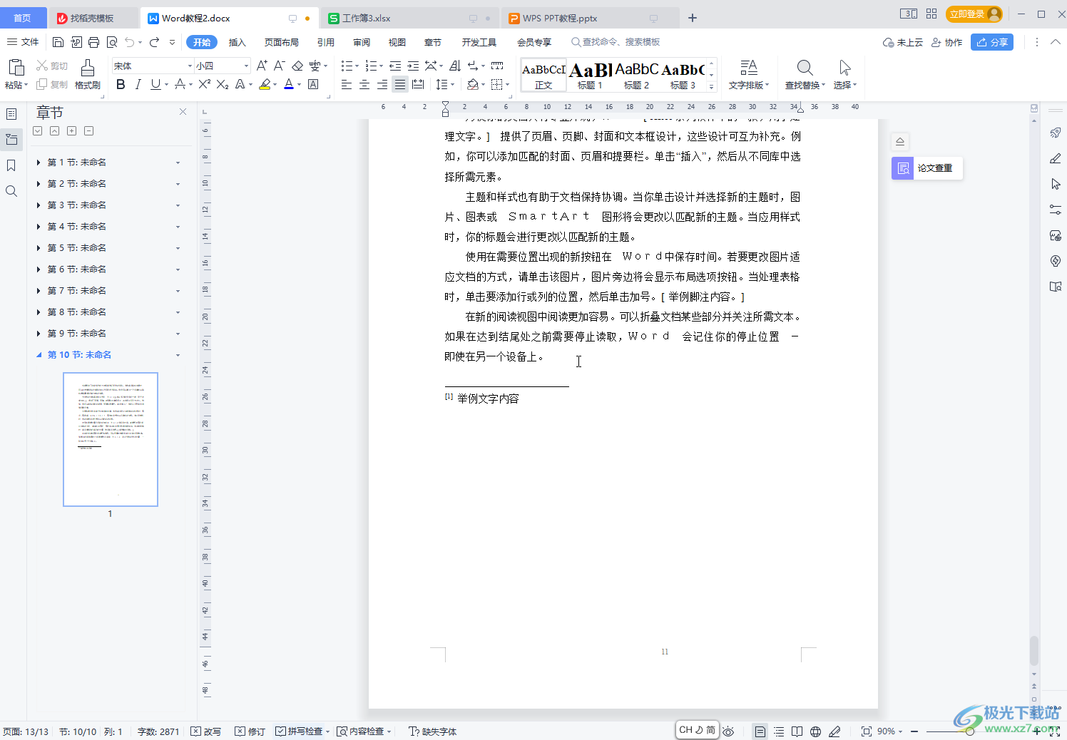Click the Save document icon
The height and width of the screenshot is (740, 1067).
pos(58,42)
